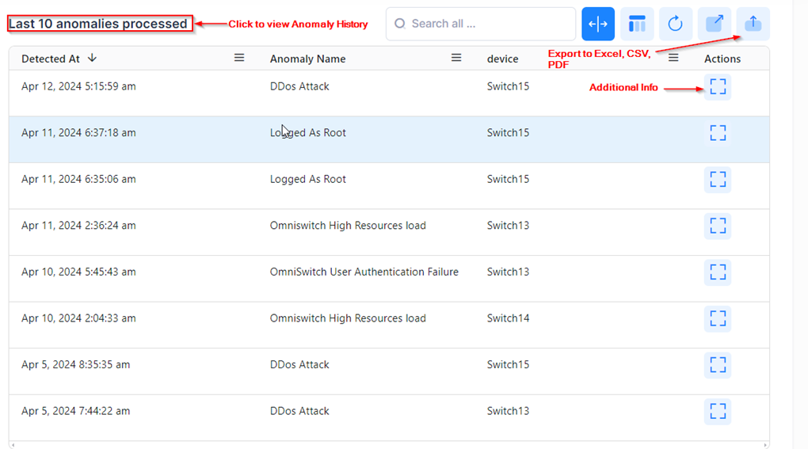
Task: Click the fit columns width button
Action: click(598, 25)
